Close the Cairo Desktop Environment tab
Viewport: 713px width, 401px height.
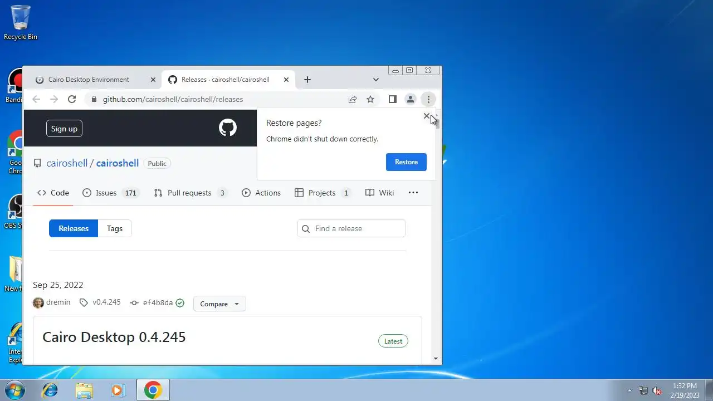(153, 80)
